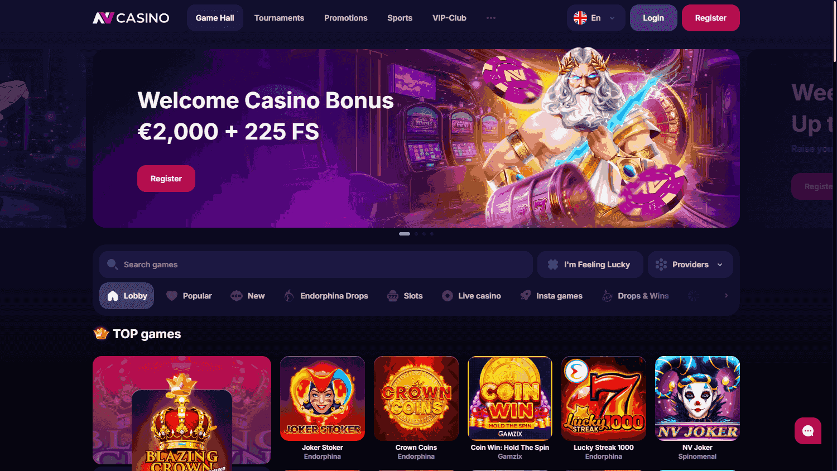Select the second banner carousel dot
This screenshot has height=471, width=837.
pos(416,234)
